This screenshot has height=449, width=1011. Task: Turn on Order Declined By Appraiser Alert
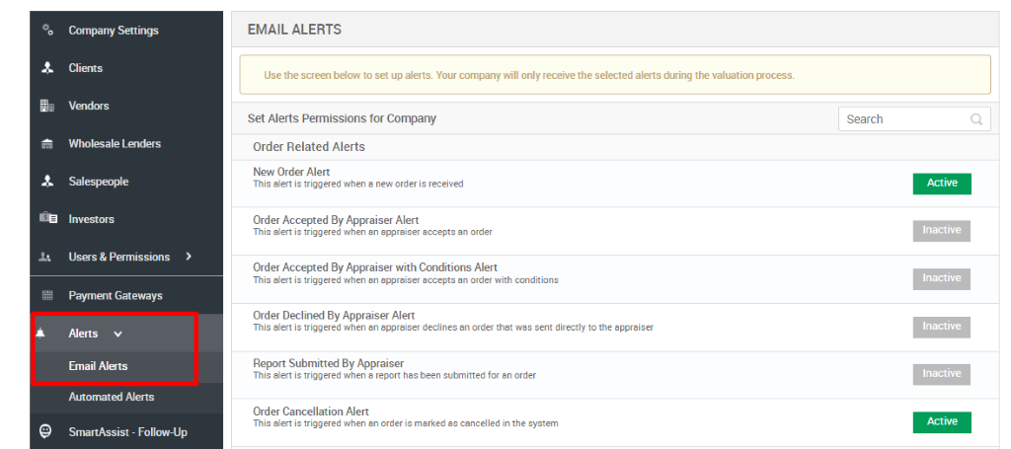tap(941, 326)
